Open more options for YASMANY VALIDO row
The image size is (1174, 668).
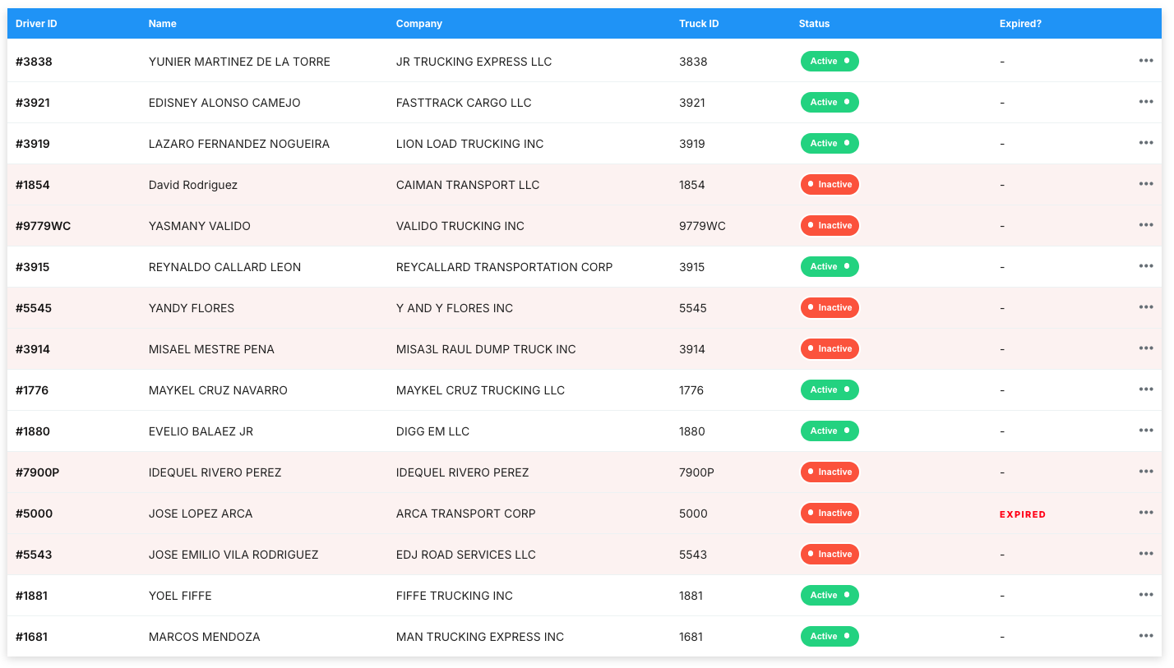click(x=1146, y=225)
